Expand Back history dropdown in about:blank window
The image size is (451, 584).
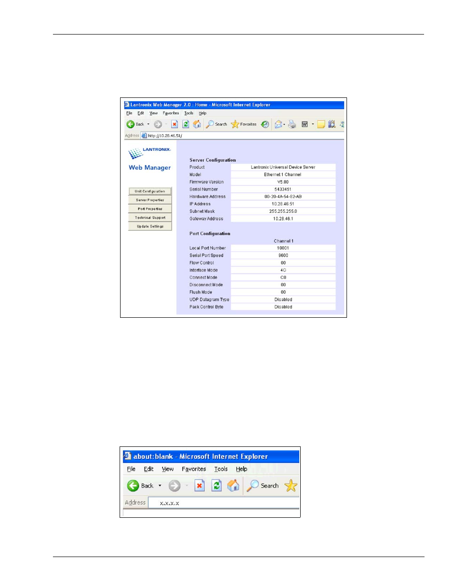point(160,486)
